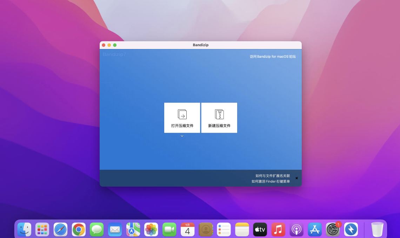Open the 如何激活 Finder 右键菜单 help link
Screen dimensions: 400x238
pos(271,181)
